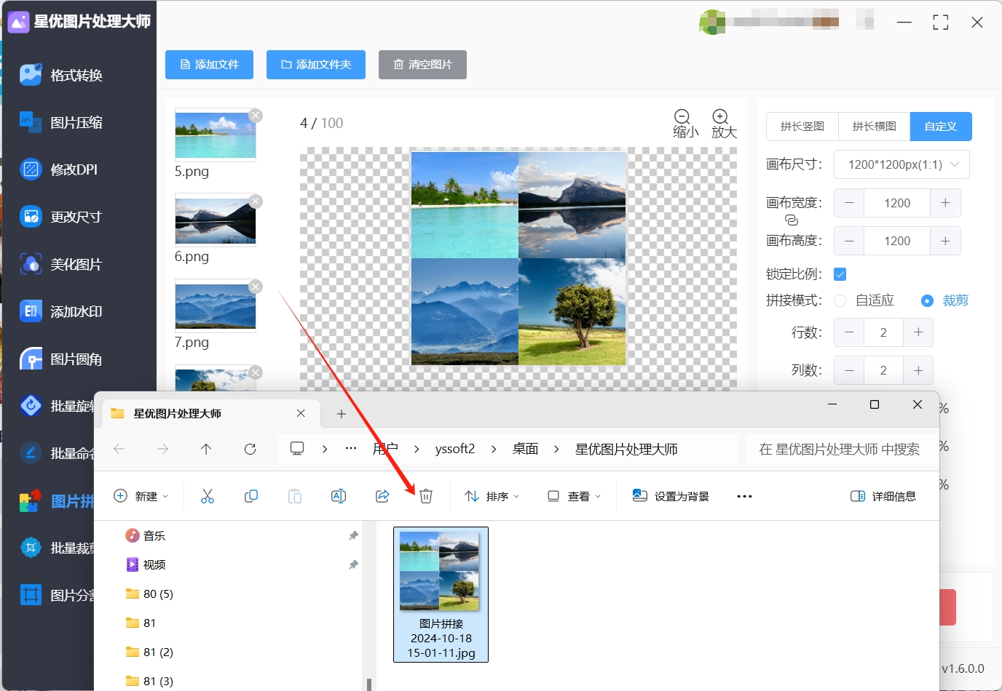1002x691 pixels.
Task: Switch to 自定义 tab
Action: pyautogui.click(x=941, y=127)
